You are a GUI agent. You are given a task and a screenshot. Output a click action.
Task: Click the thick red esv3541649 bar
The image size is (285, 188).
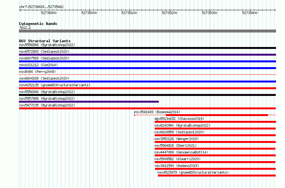[x=217, y=115]
